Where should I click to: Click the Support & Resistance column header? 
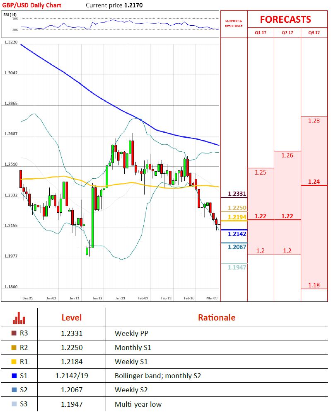pyautogui.click(x=234, y=23)
